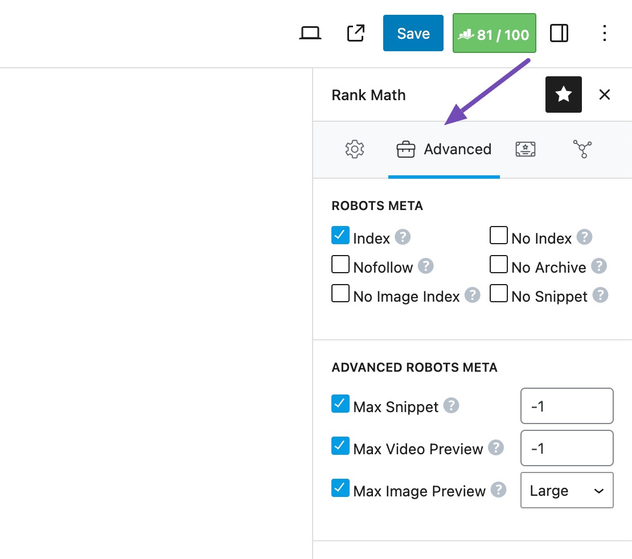Enable the Nofollow checkbox
Viewport: 632px width, 559px height.
340,264
